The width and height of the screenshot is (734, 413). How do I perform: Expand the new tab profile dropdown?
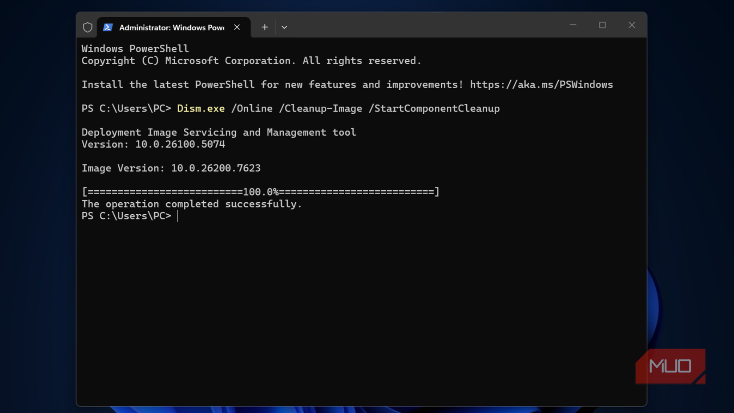284,28
